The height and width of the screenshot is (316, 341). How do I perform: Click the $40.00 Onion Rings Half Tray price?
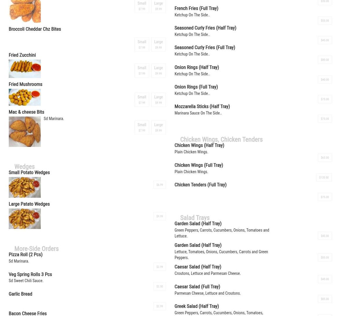325,79
